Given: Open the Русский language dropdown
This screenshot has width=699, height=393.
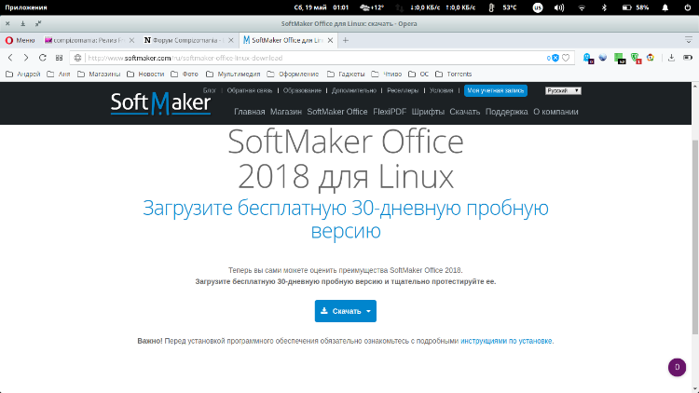Looking at the screenshot, I should (x=563, y=91).
